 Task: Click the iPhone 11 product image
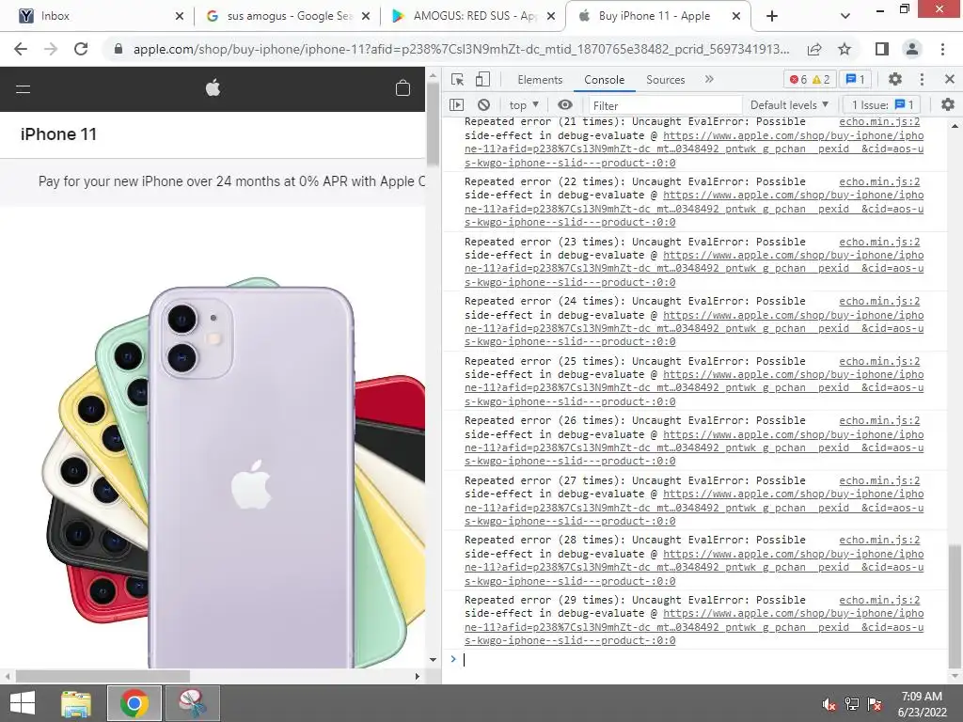(x=233, y=473)
